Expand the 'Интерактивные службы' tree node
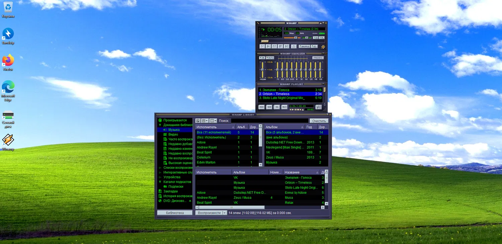The width and height of the screenshot is (502, 244). click(x=160, y=172)
